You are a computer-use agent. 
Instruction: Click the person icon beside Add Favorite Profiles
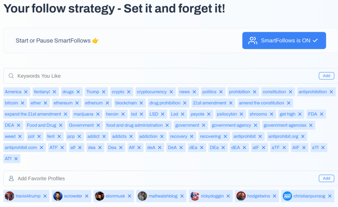pos(11,178)
